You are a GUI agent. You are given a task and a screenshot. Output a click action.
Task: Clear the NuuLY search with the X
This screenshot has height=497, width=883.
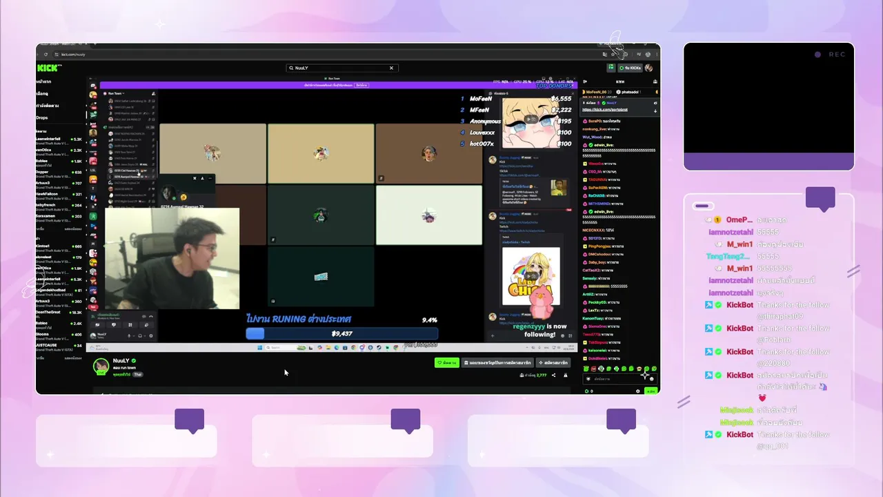(x=391, y=68)
